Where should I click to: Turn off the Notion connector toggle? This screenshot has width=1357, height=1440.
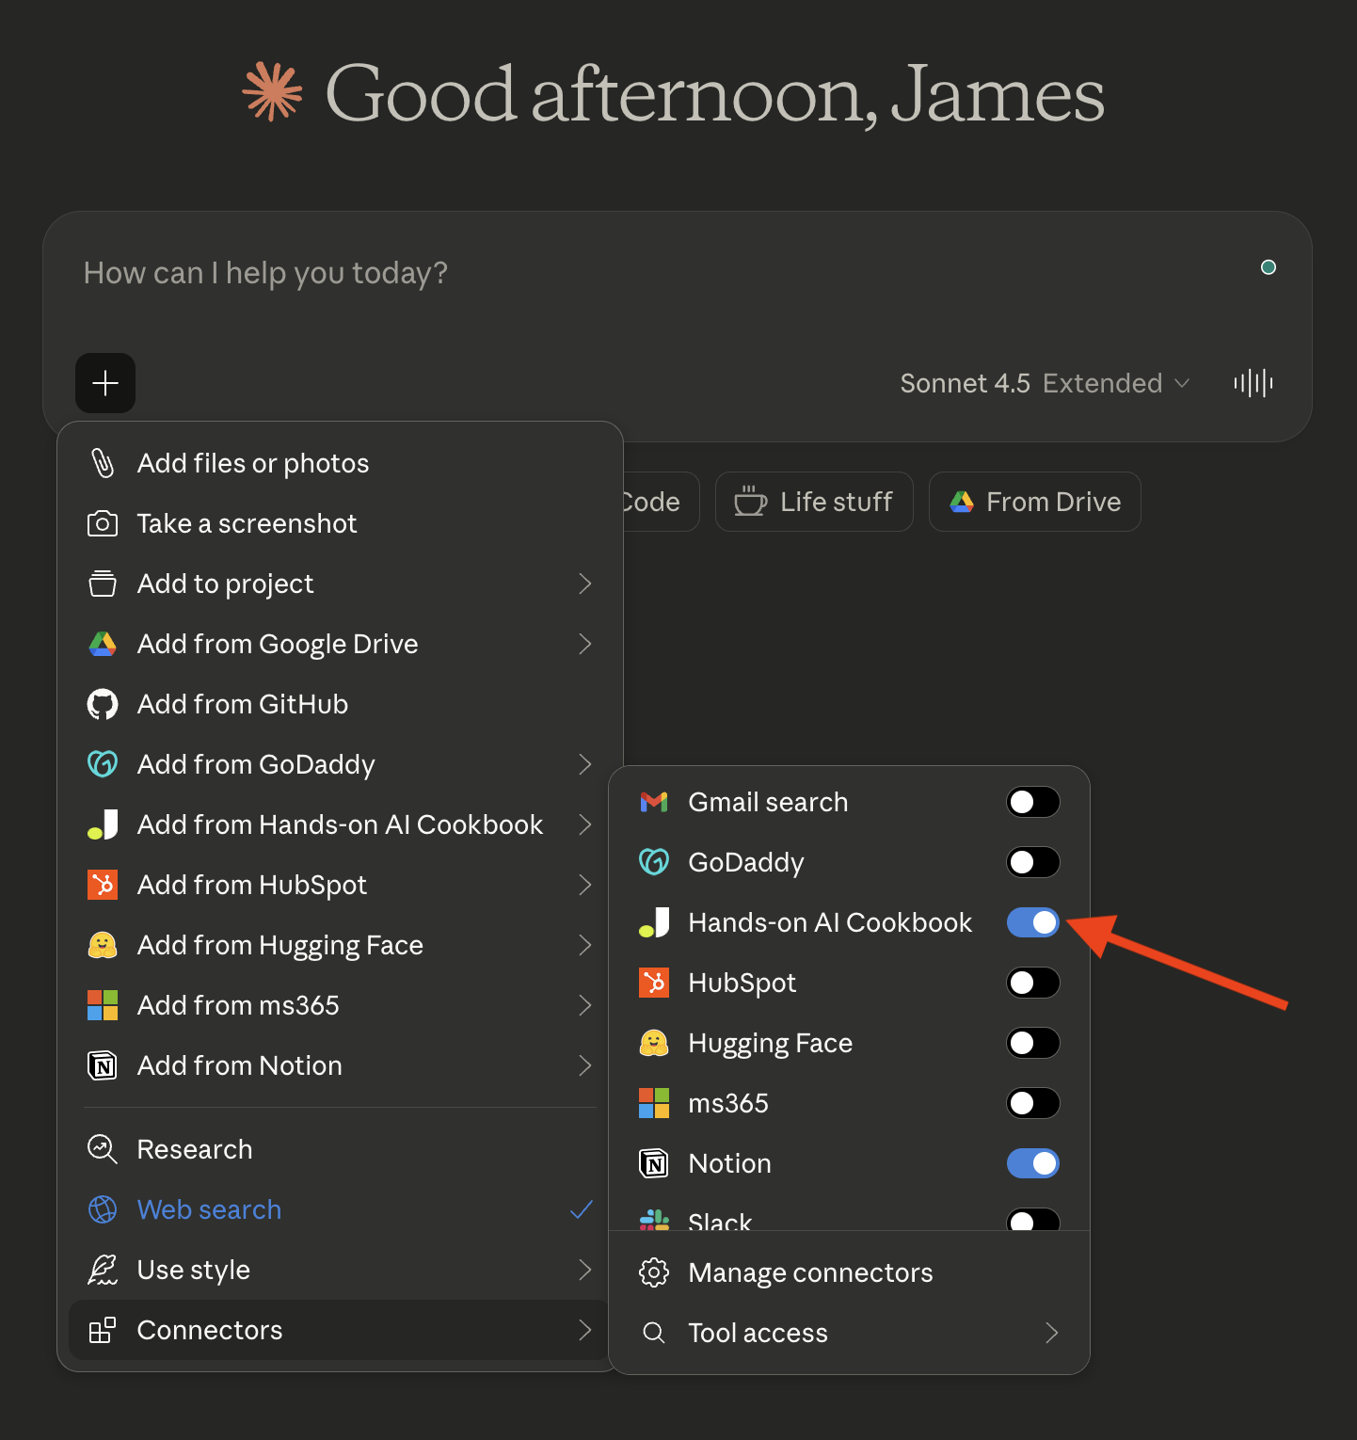coord(1032,1163)
